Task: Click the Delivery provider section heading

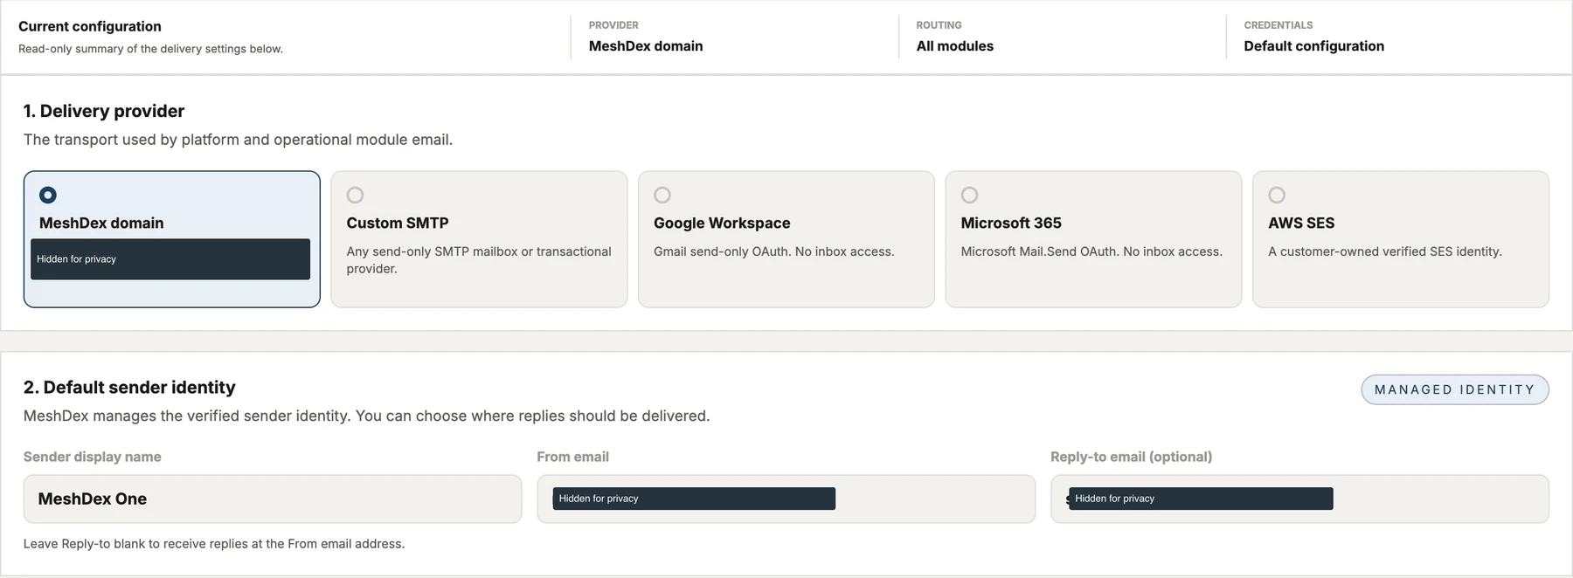Action: [104, 111]
